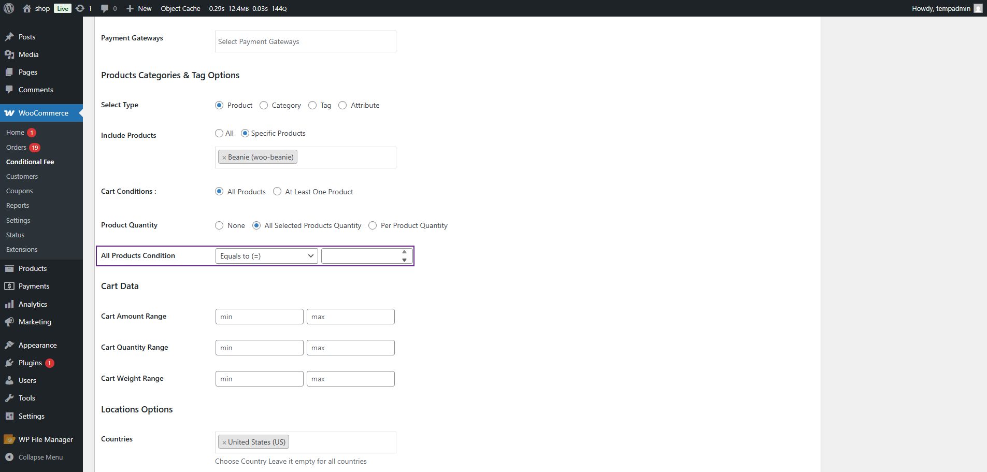Open the Equals to (=) condition dropdown
The width and height of the screenshot is (987, 472).
pyautogui.click(x=267, y=256)
